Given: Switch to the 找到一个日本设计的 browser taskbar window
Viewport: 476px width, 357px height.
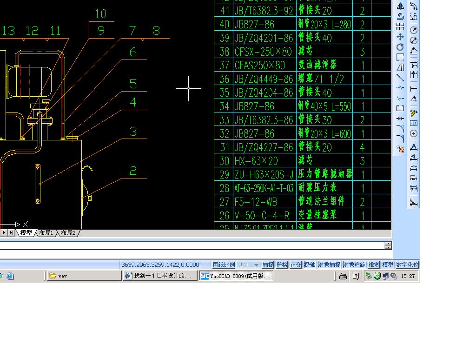Looking at the screenshot, I should pyautogui.click(x=160, y=276).
